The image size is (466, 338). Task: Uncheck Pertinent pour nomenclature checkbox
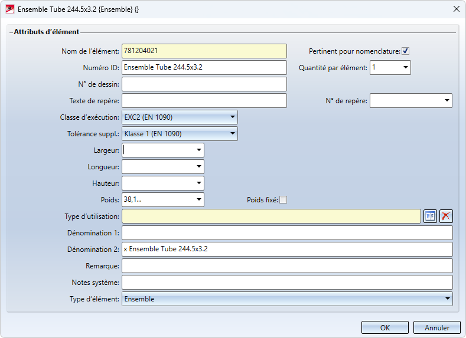406,51
